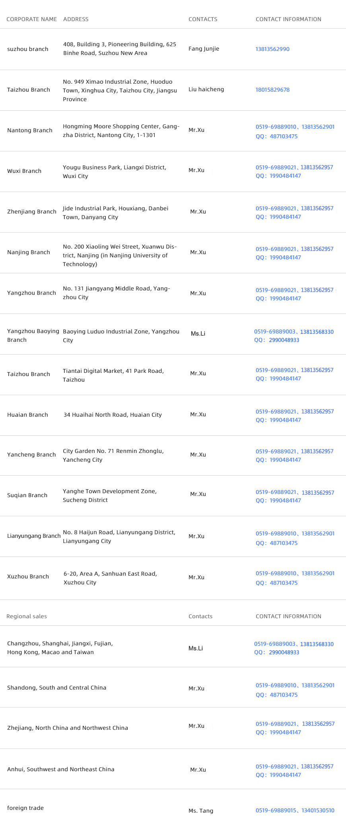The height and width of the screenshot is (829, 346).
Task: Click the Nantong Branch QQ number
Action: [x=276, y=136]
